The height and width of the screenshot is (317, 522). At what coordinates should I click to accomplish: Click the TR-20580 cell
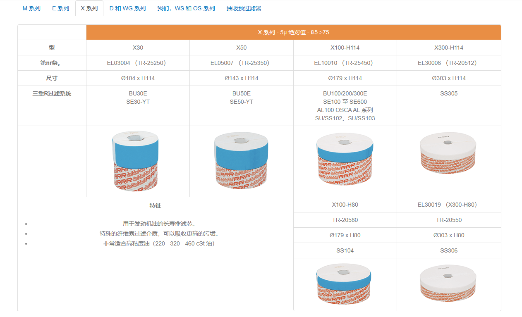point(345,220)
